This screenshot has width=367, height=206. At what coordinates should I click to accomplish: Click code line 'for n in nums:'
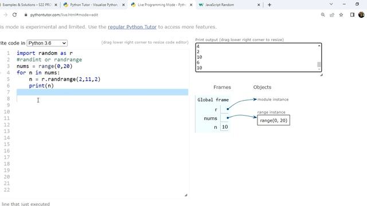pyautogui.click(x=38, y=73)
